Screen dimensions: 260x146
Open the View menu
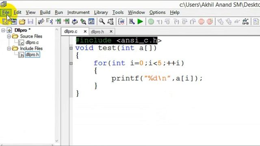(30, 13)
